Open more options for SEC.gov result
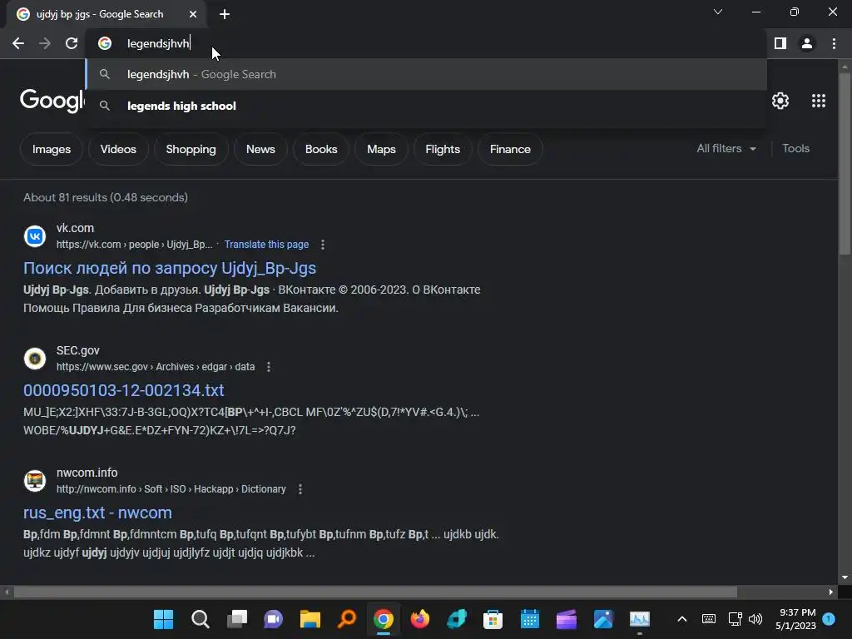Viewport: 852px width, 639px height. 269,367
